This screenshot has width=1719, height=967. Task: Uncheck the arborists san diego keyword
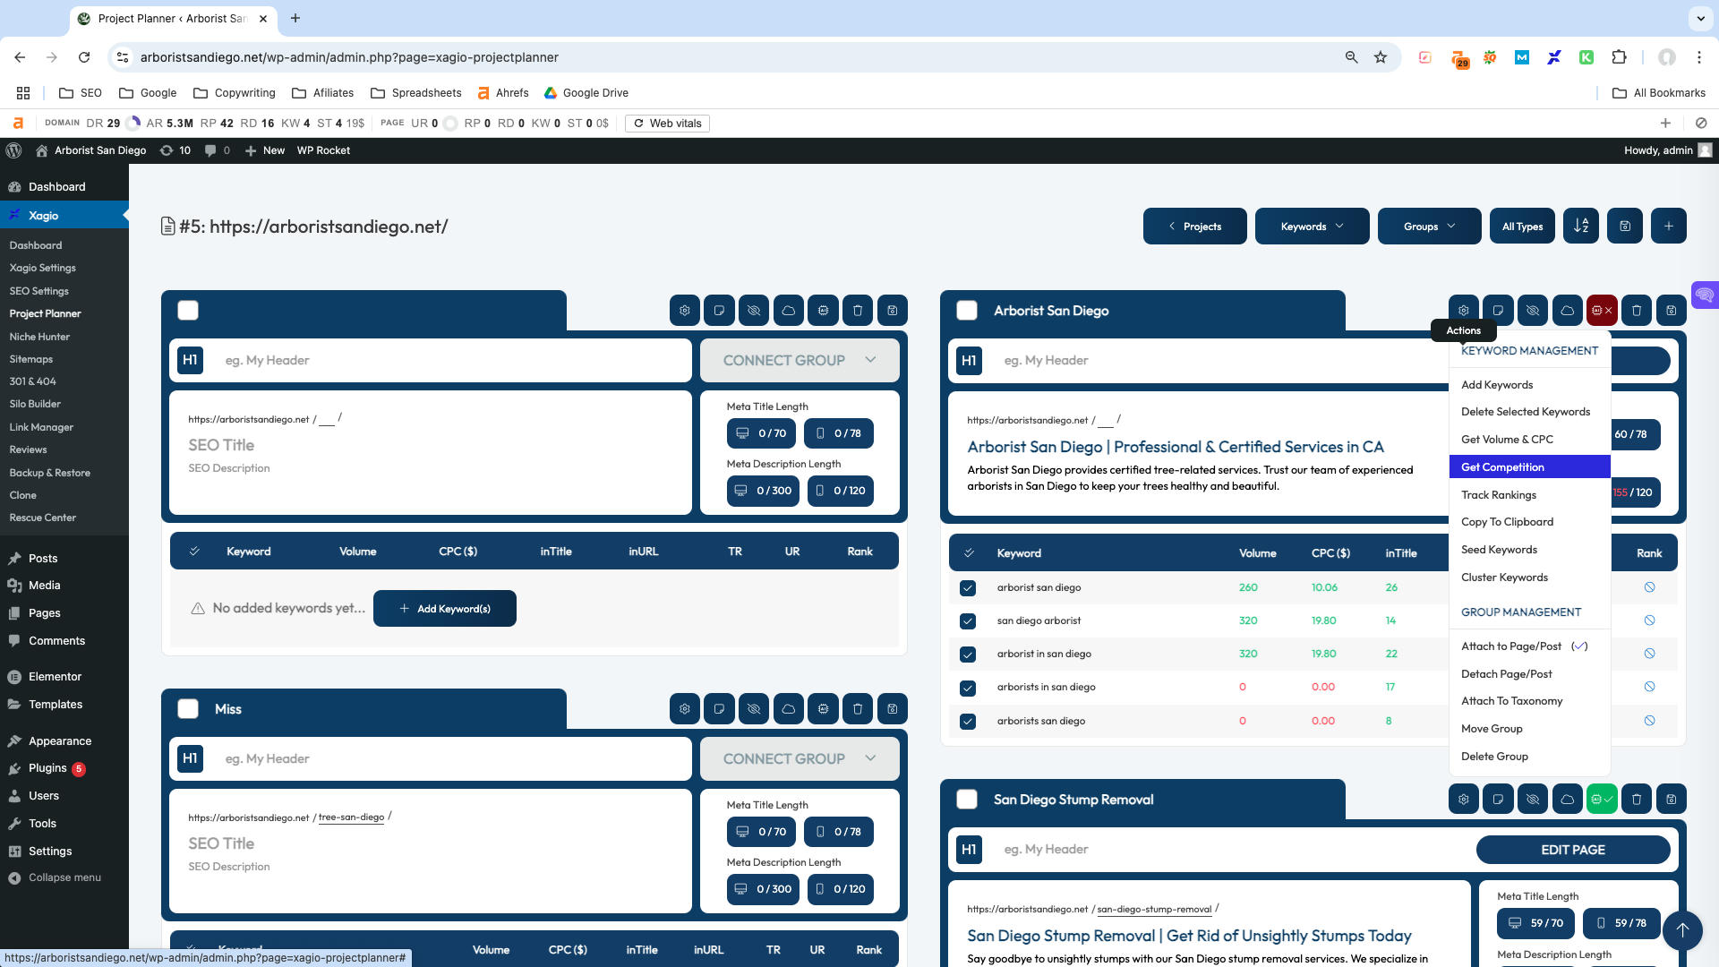point(968,722)
